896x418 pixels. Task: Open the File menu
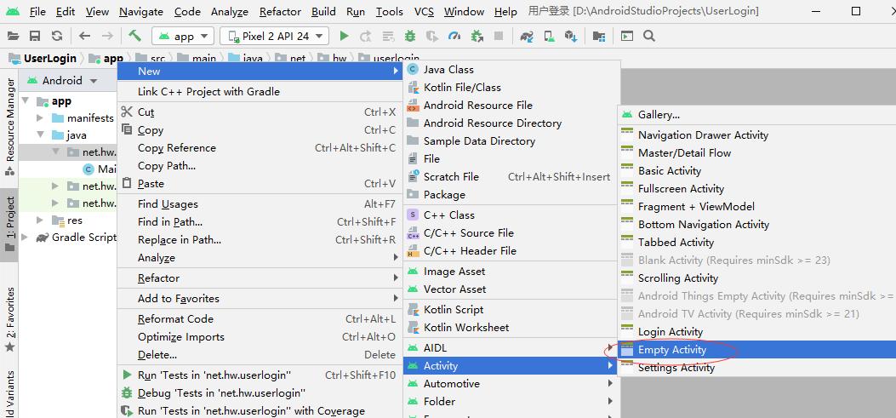pos(37,11)
